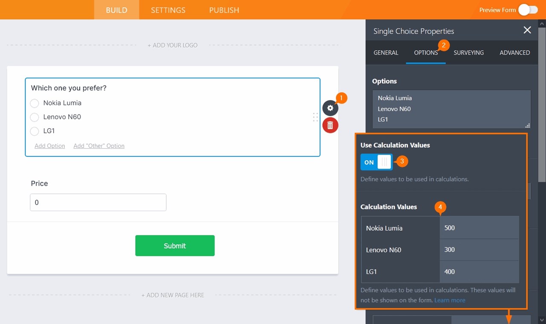
Task: Click the "Which one you prefer?" question label
Action: [x=69, y=88]
